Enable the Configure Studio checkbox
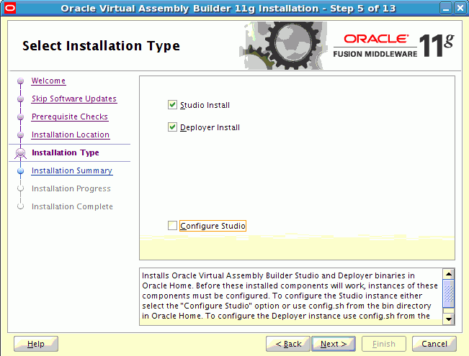This screenshot has width=469, height=356. tap(172, 226)
